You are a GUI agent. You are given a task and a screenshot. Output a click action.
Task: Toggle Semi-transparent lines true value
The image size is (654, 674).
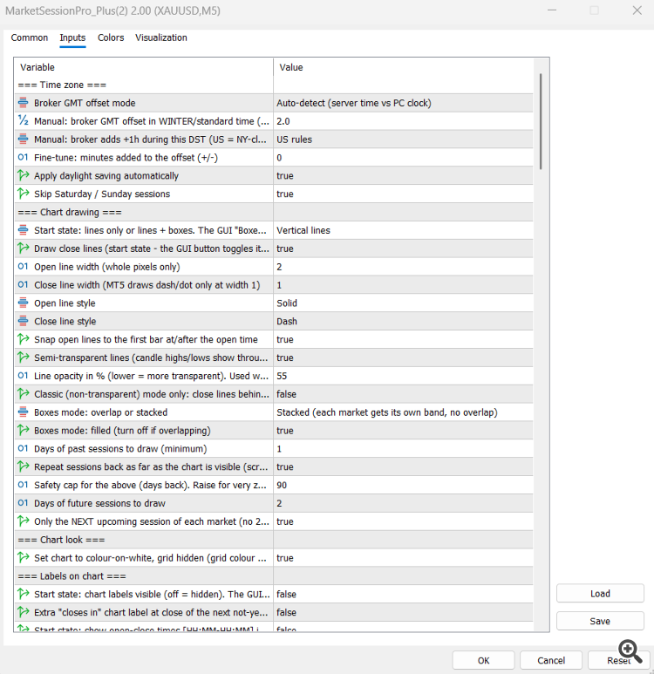(x=404, y=357)
